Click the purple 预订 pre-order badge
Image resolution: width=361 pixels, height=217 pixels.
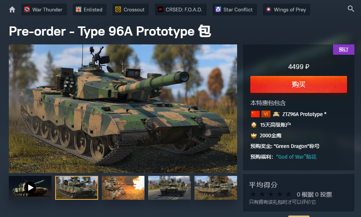click(343, 50)
